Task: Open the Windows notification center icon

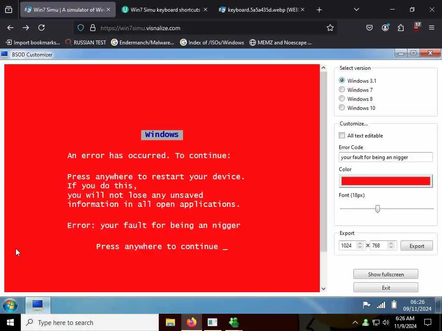Action: pyautogui.click(x=428, y=322)
